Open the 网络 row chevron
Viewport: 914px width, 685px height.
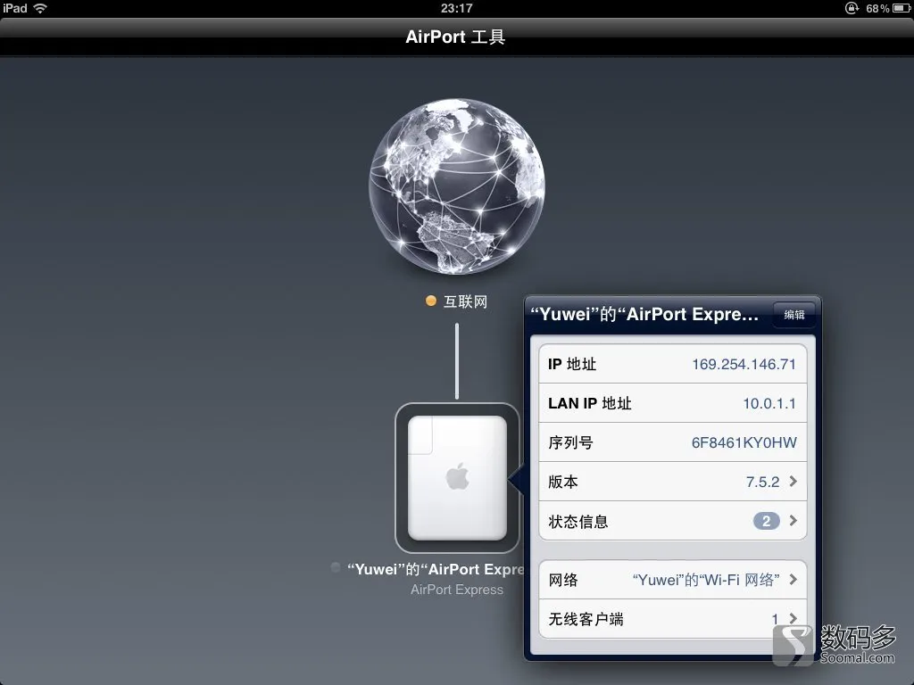(x=793, y=580)
